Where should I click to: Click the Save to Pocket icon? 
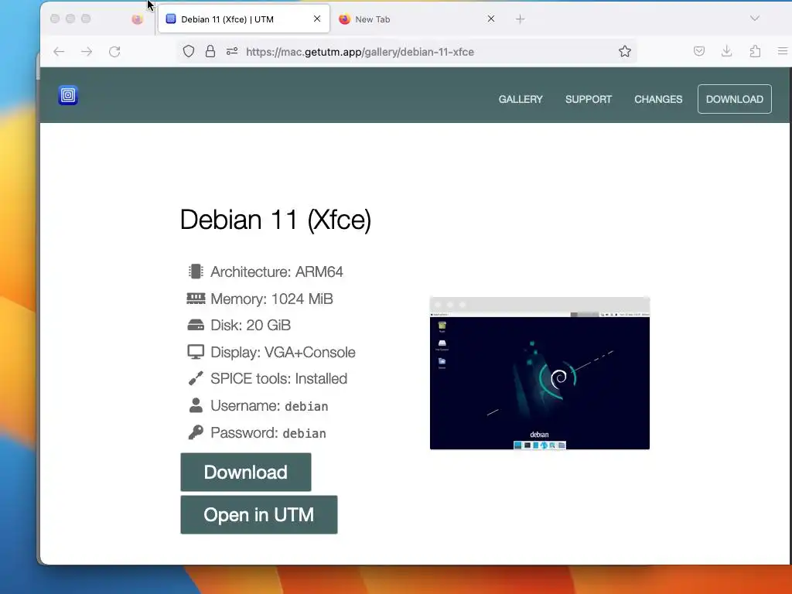coord(699,51)
